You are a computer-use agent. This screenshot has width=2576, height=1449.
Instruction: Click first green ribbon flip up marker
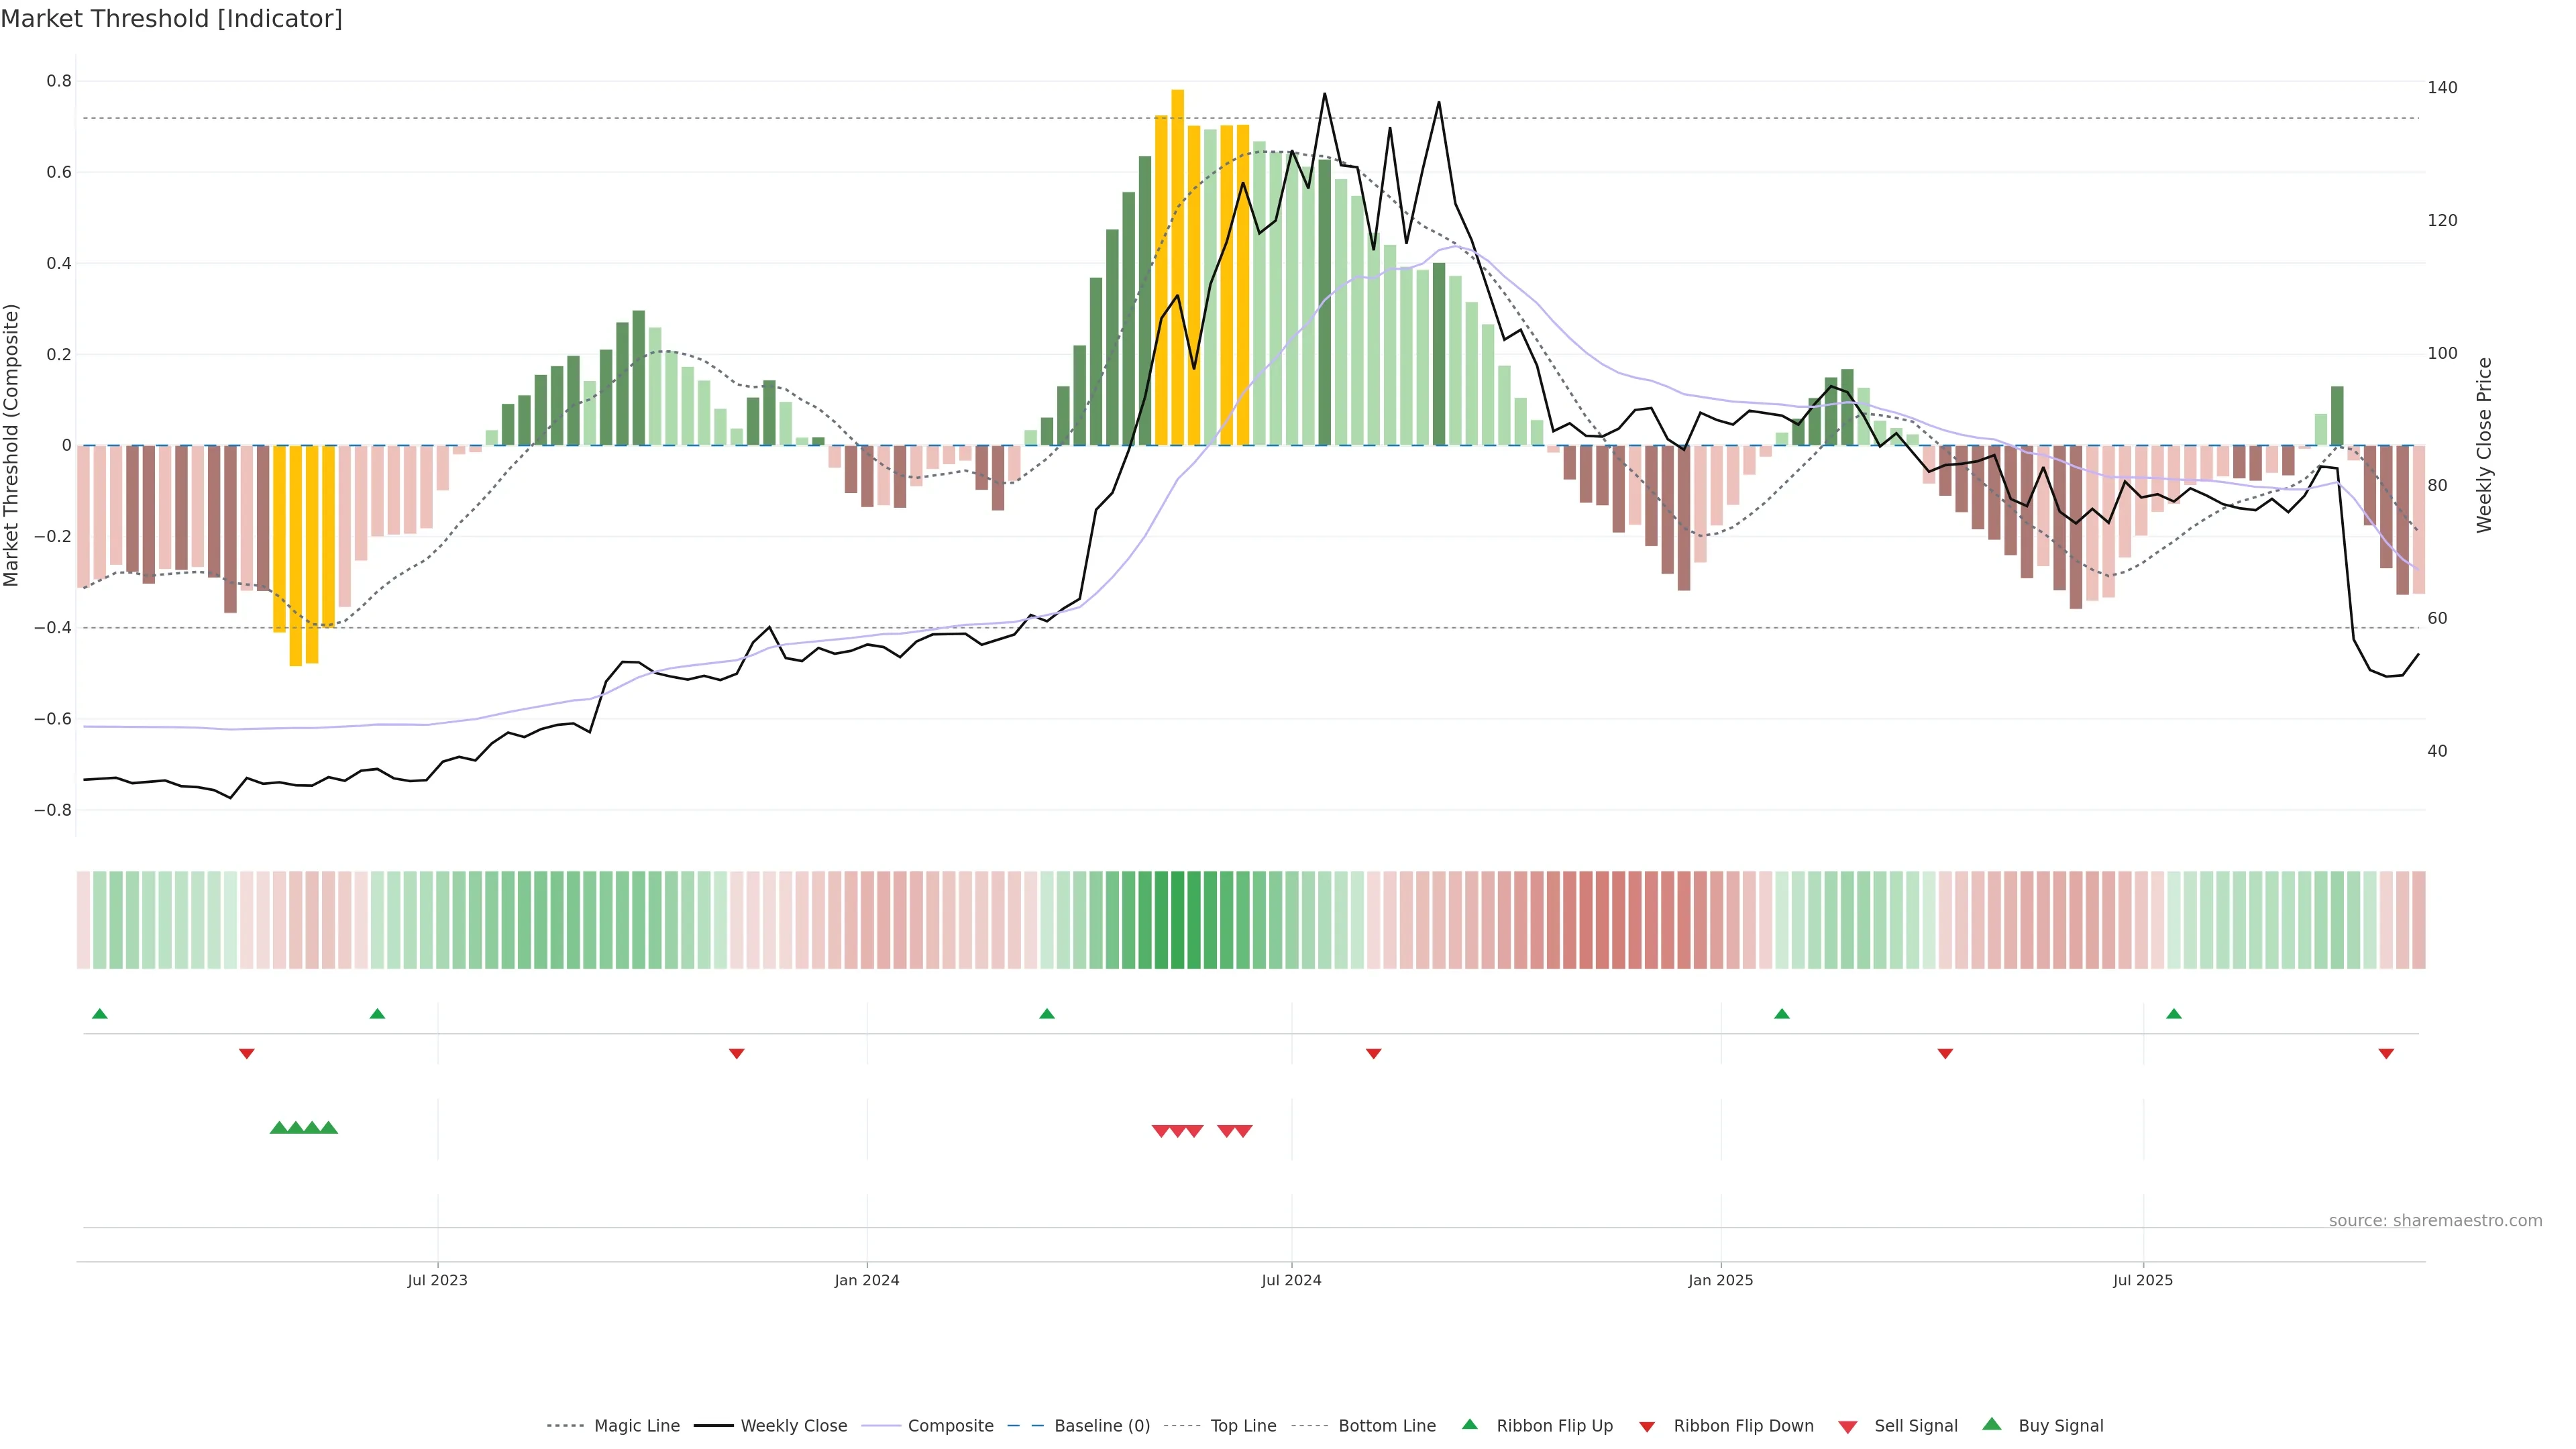coord(100,1014)
